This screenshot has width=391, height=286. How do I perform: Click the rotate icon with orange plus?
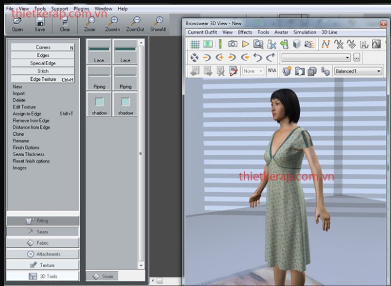pos(219,57)
